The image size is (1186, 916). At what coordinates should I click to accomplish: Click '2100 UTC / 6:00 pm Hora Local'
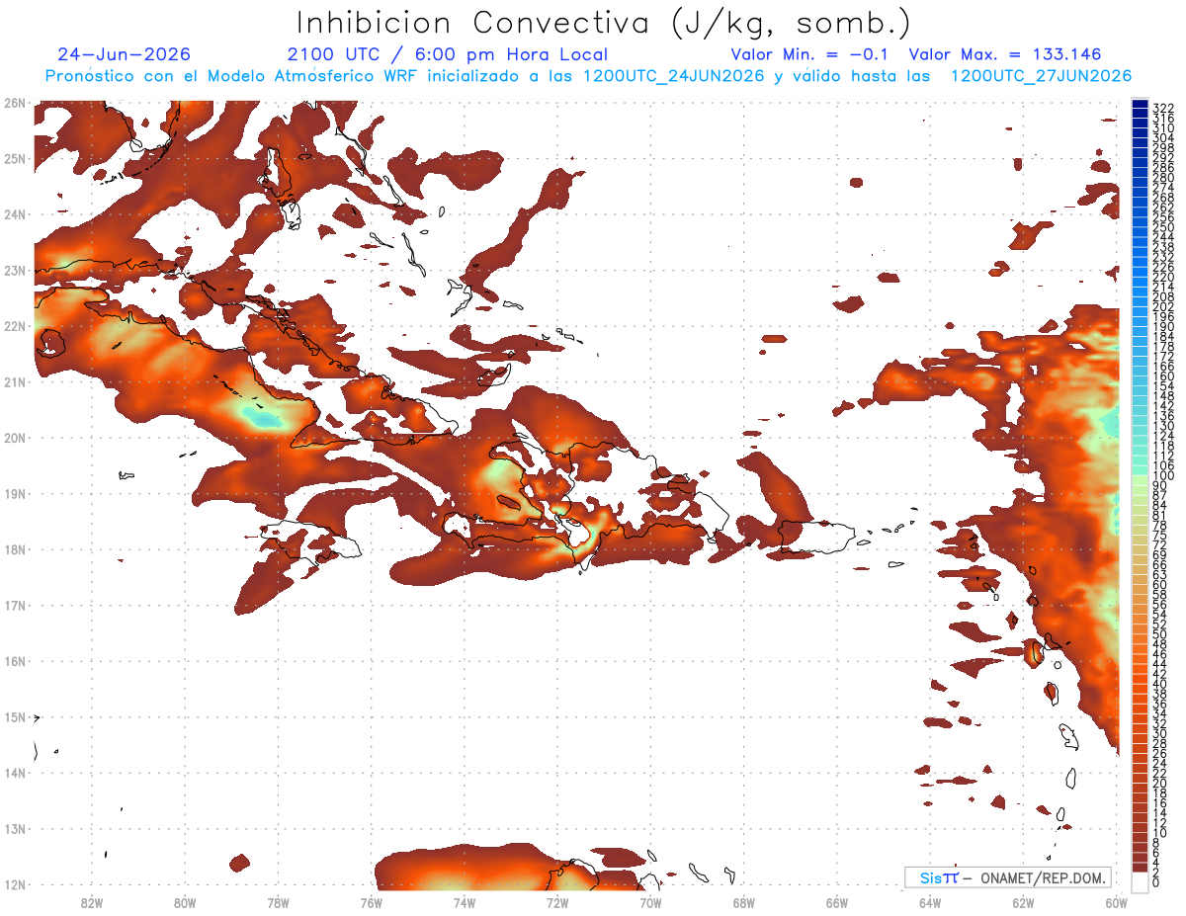click(x=447, y=54)
